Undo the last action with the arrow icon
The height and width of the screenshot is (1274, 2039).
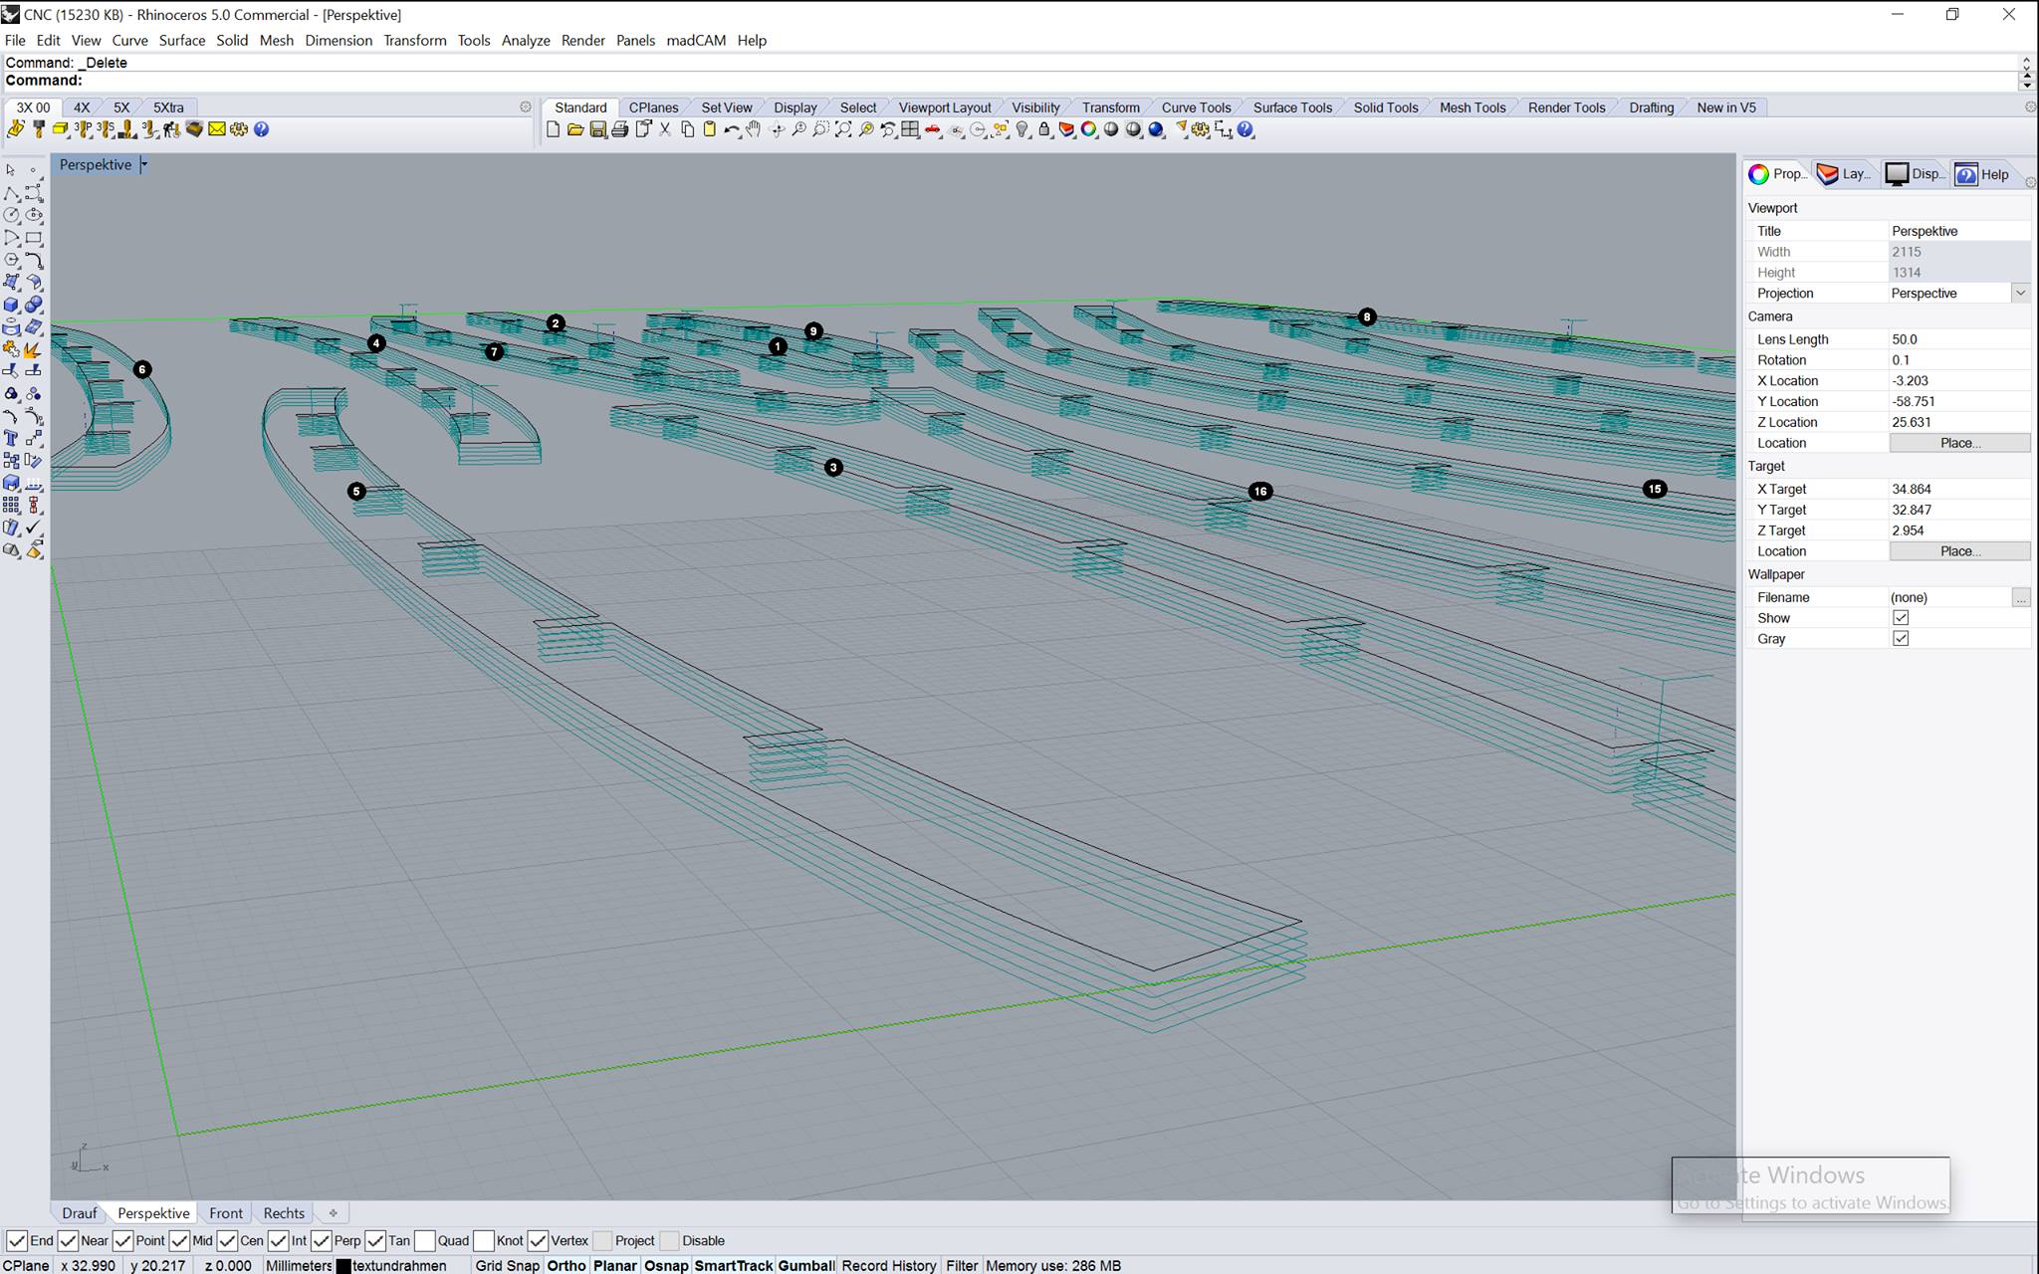732,129
